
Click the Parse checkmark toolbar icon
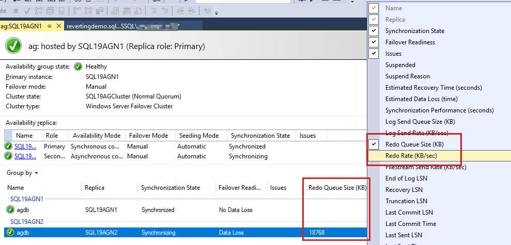(27, 11)
